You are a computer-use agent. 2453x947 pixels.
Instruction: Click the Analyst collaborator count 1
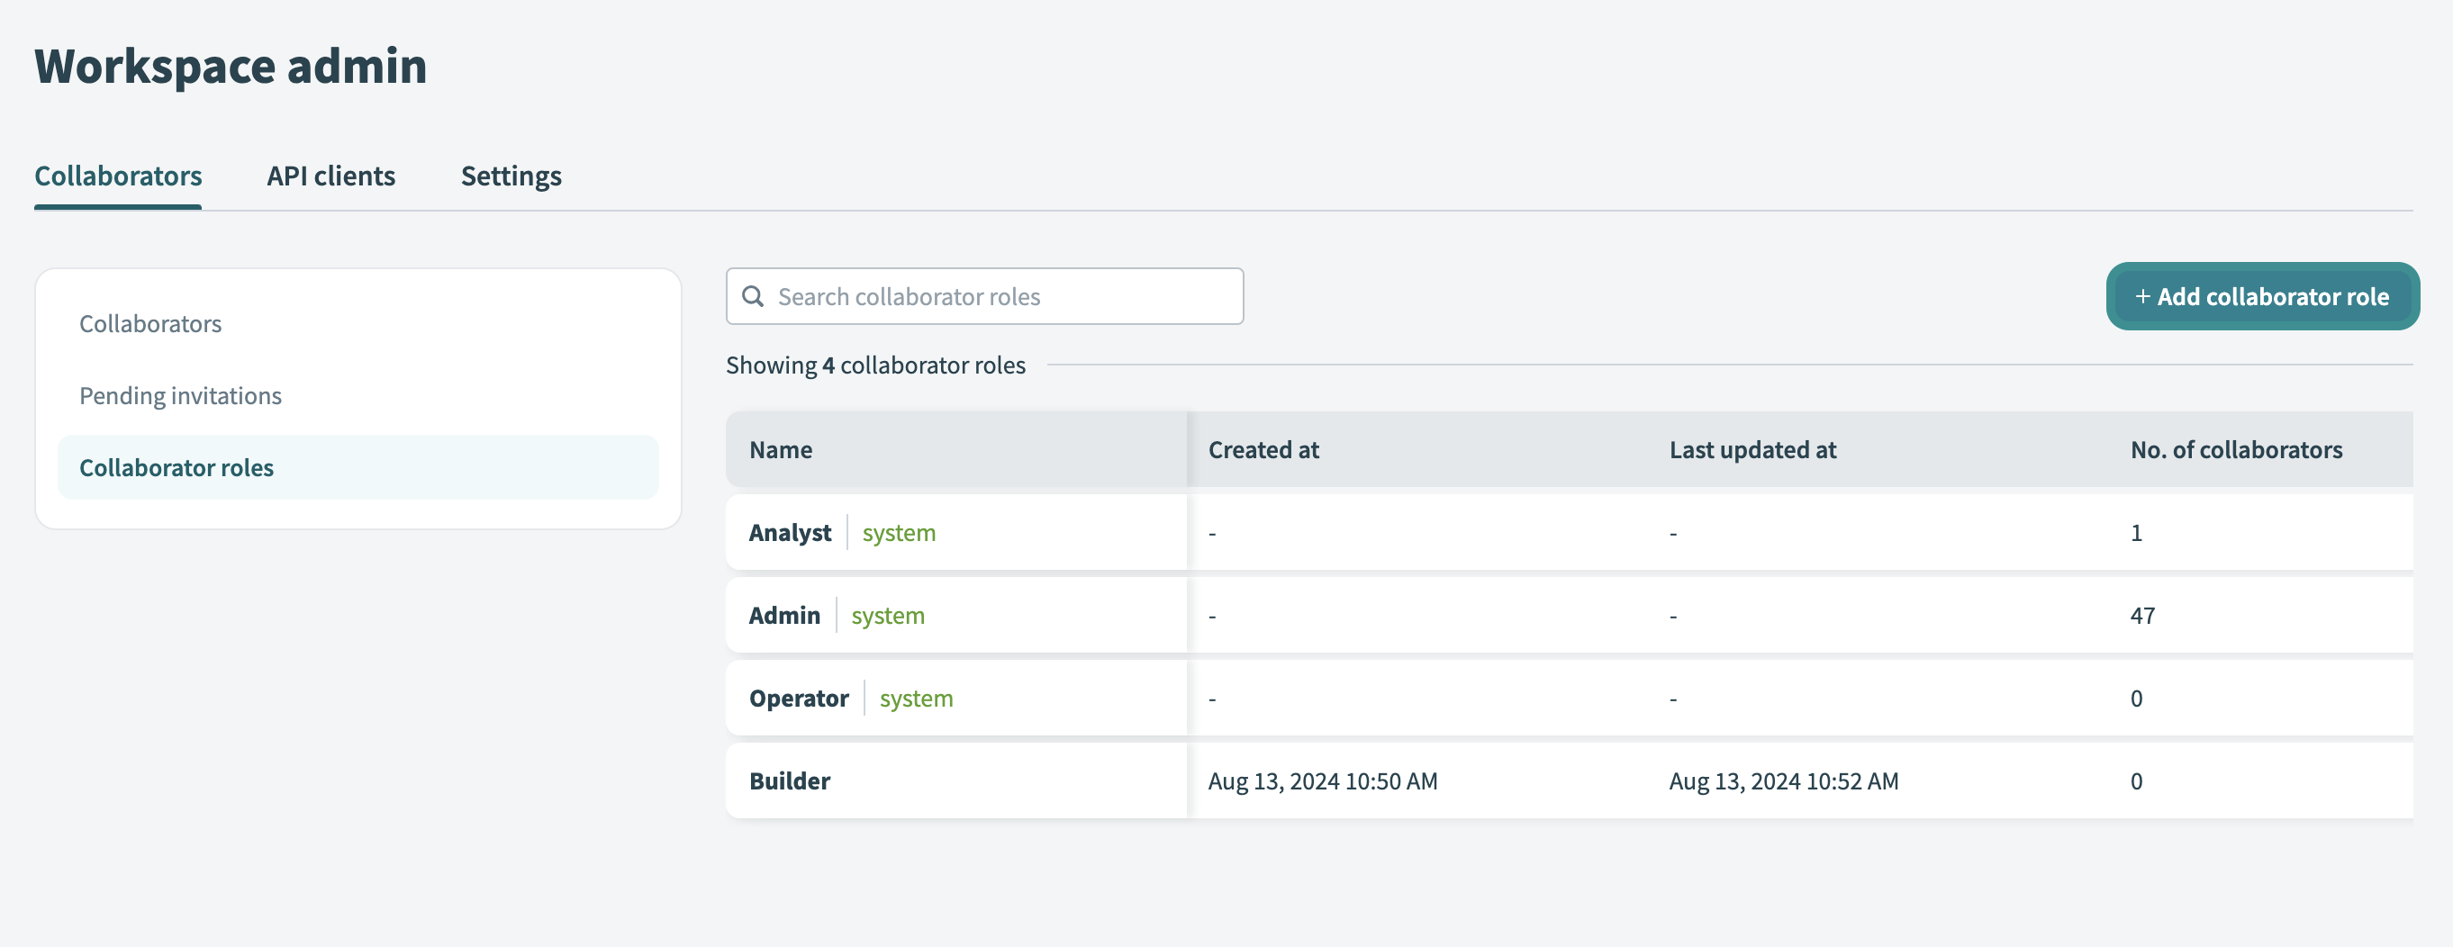(x=2136, y=532)
